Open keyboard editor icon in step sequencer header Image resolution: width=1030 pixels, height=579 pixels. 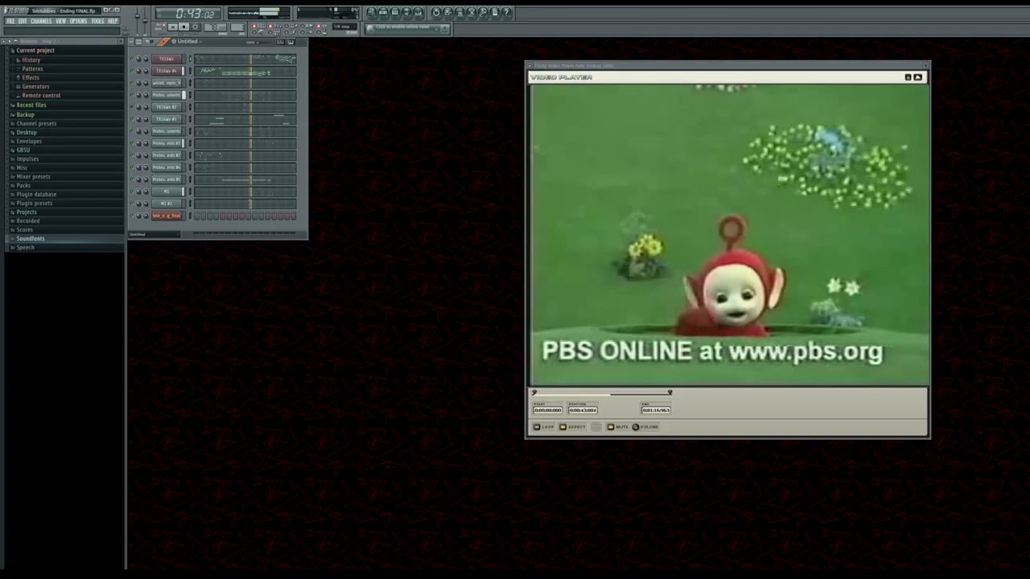[x=290, y=42]
